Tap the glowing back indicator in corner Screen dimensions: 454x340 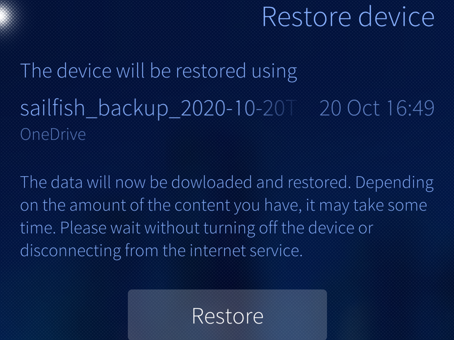[7, 16]
